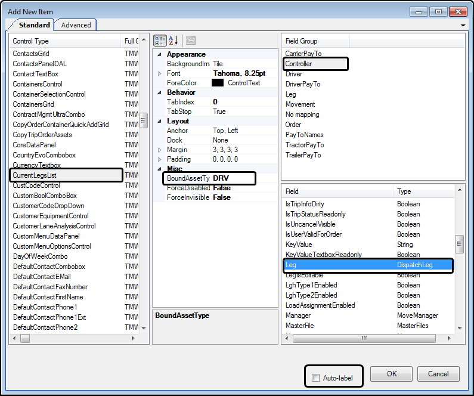Collapse the Misc category
Screen dimensions: 474x396
159,169
